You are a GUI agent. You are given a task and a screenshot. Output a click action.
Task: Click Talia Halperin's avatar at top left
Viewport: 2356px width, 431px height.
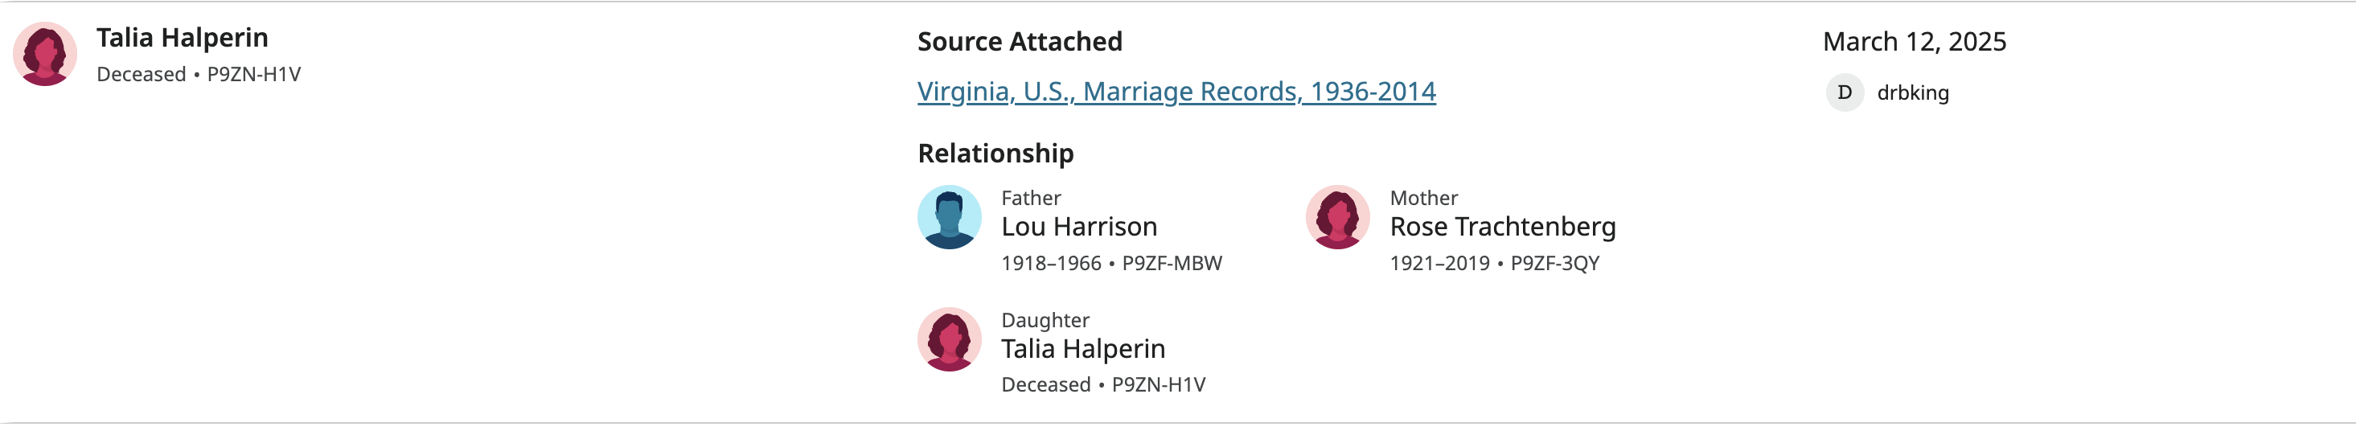coord(45,54)
